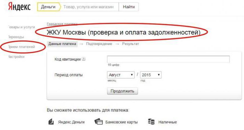Click the Деньги service tab

click(x=48, y=7)
